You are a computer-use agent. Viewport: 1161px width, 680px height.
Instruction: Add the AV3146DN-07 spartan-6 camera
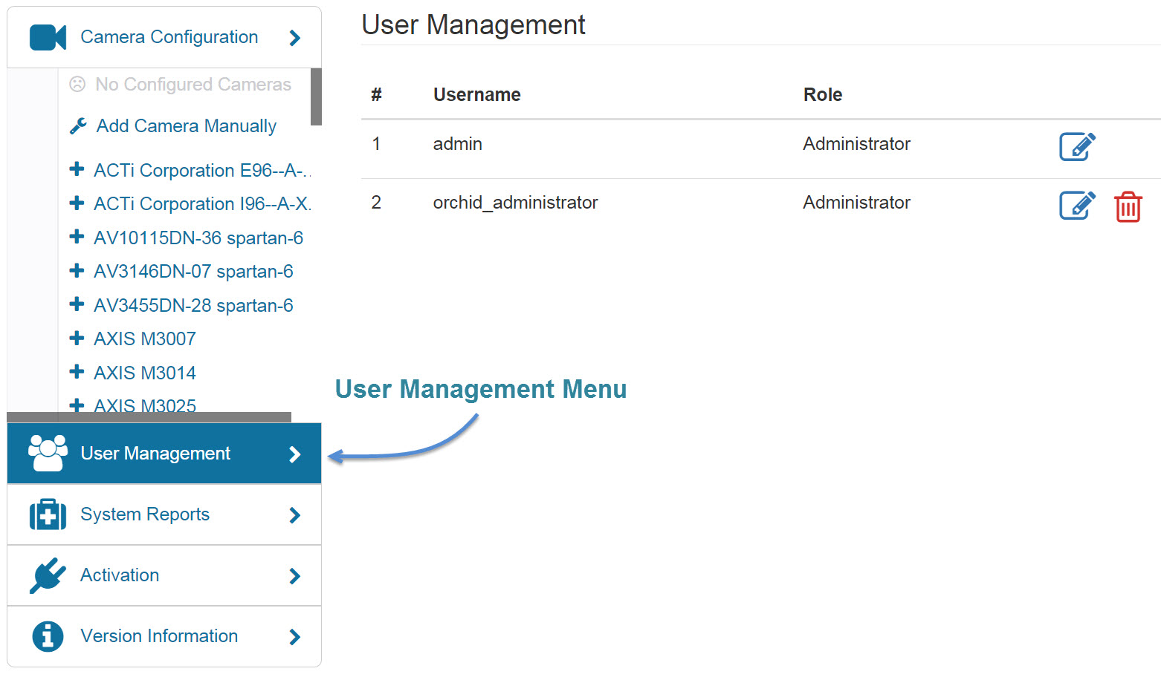point(193,272)
